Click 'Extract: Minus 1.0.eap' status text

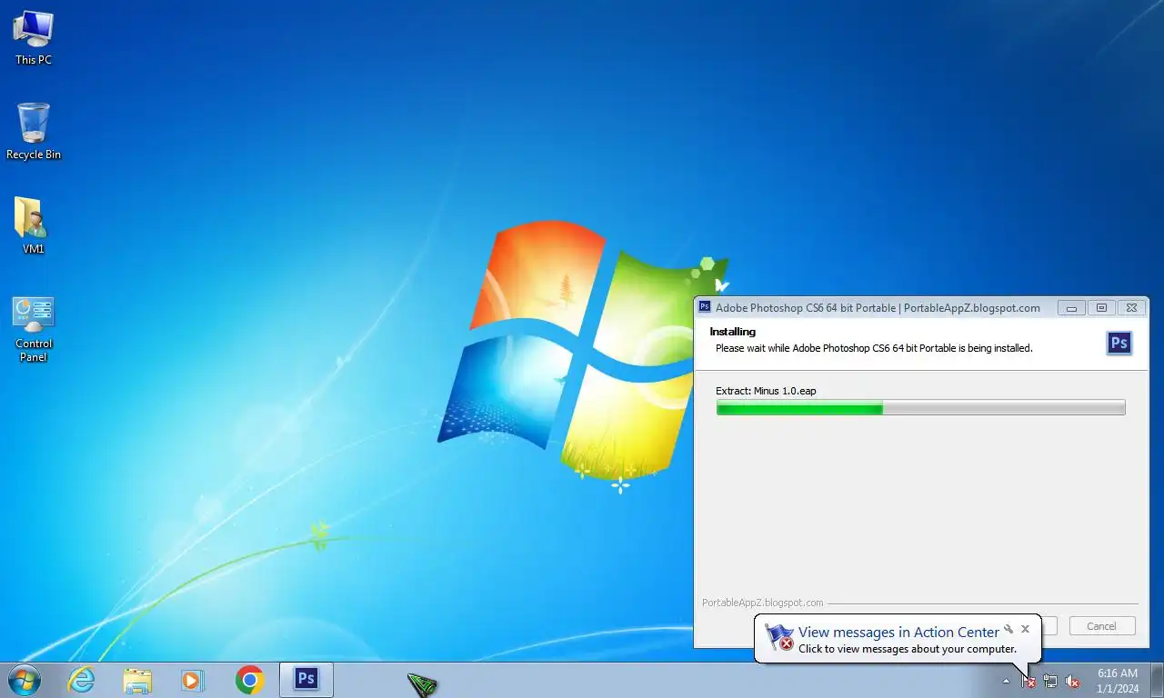pyautogui.click(x=766, y=391)
